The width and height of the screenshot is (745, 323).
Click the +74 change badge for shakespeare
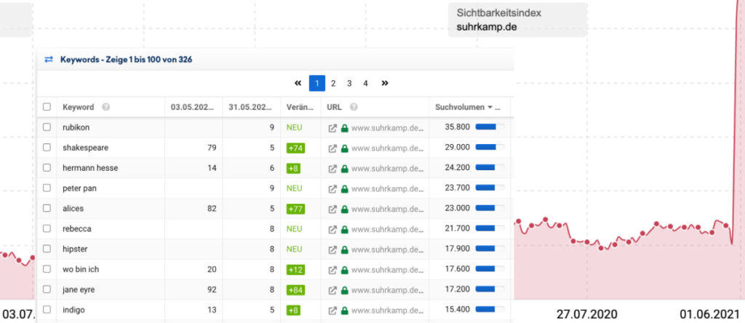coord(295,148)
